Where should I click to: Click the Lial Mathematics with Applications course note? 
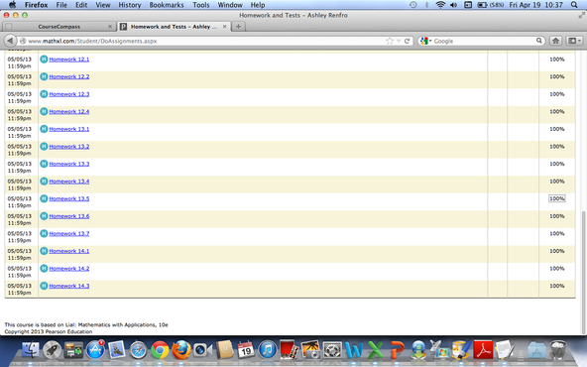(x=86, y=324)
